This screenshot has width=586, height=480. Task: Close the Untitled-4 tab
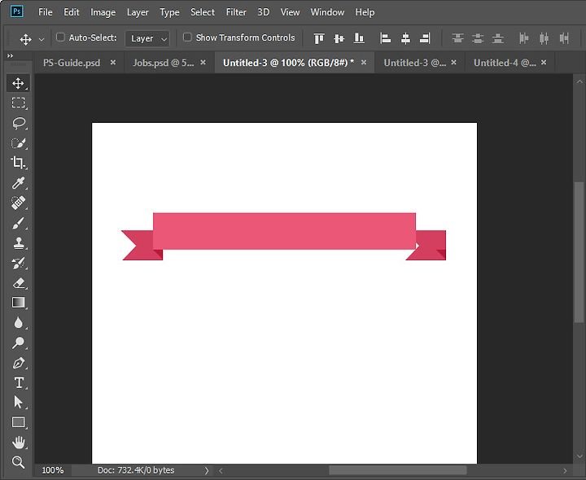click(x=544, y=63)
